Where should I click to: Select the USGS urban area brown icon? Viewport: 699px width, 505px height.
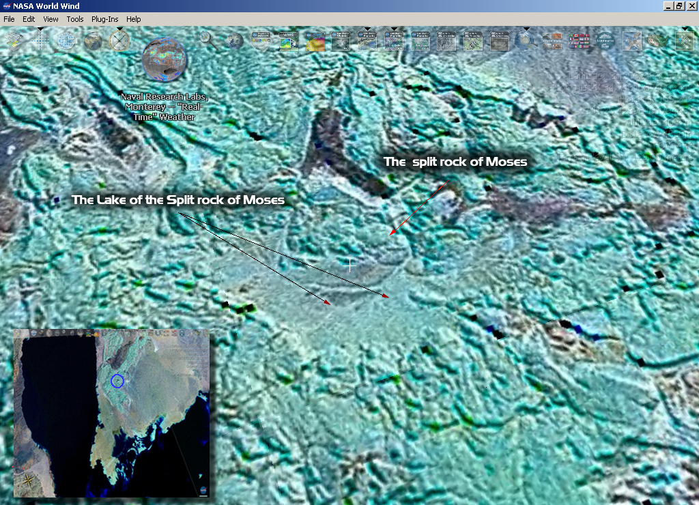click(500, 40)
